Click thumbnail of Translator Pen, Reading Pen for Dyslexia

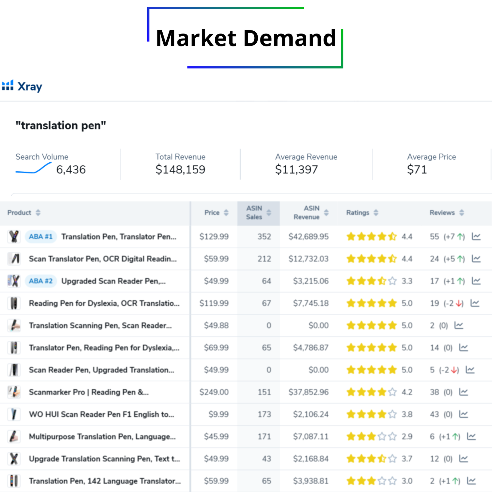[14, 347]
